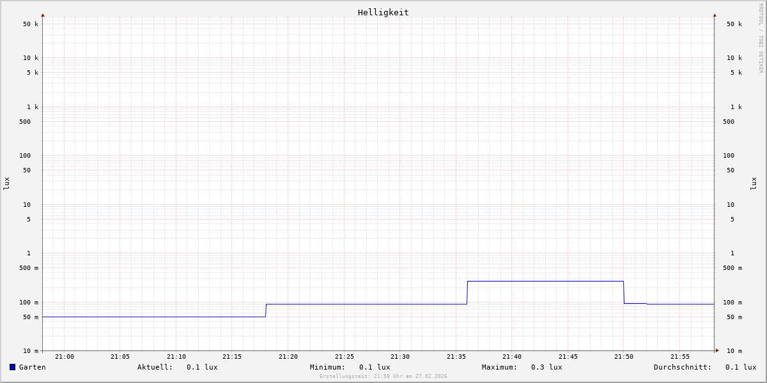Click "100 m" on the left lux axis

pyautogui.click(x=29, y=303)
